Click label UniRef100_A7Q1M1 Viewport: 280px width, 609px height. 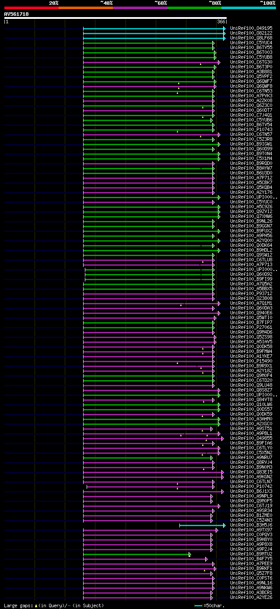click(x=251, y=303)
